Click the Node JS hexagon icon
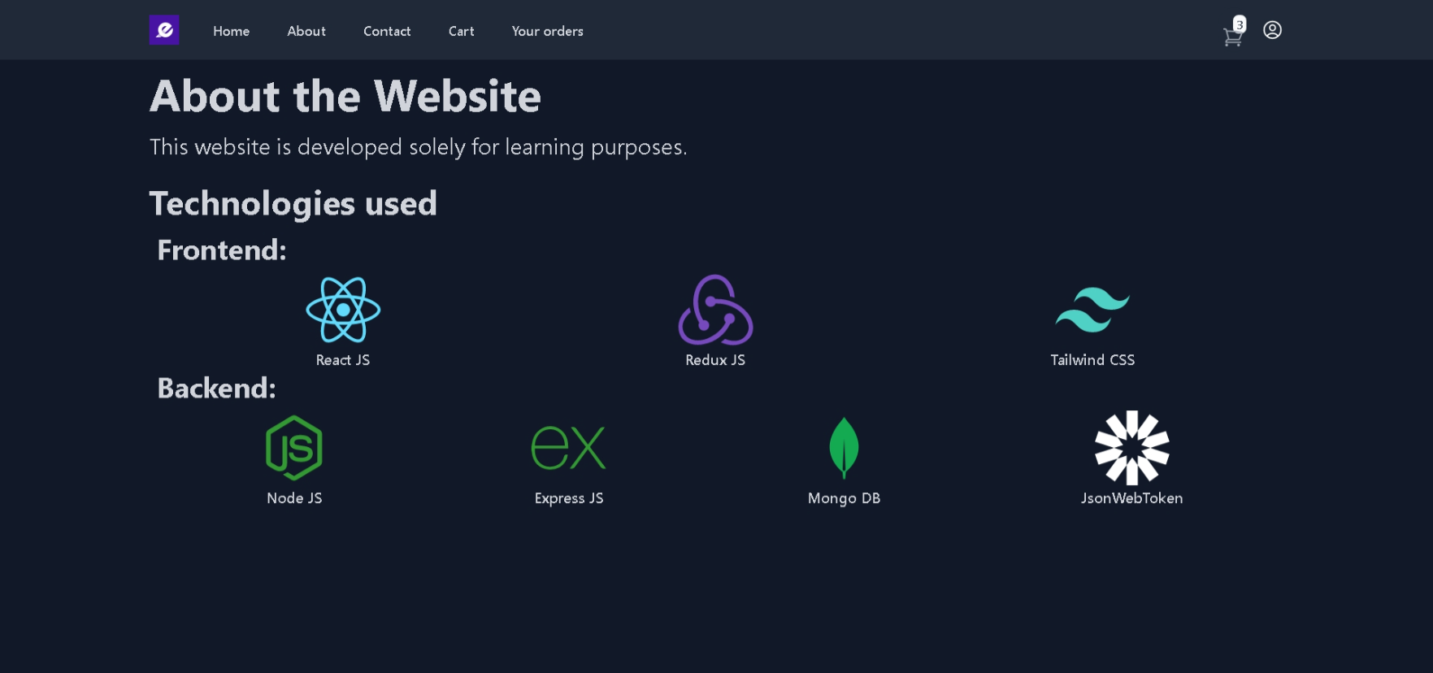1433x673 pixels. pos(293,445)
